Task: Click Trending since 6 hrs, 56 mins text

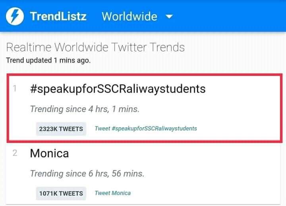Action: tap(87, 173)
